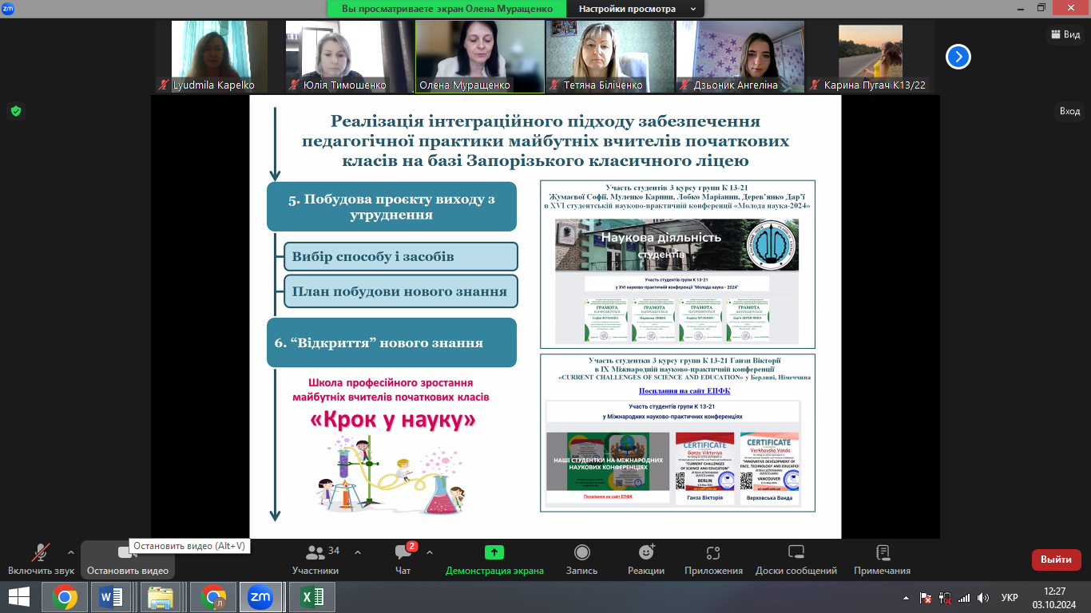Stop the video camera
Image resolution: width=1091 pixels, height=613 pixels.
tap(127, 559)
